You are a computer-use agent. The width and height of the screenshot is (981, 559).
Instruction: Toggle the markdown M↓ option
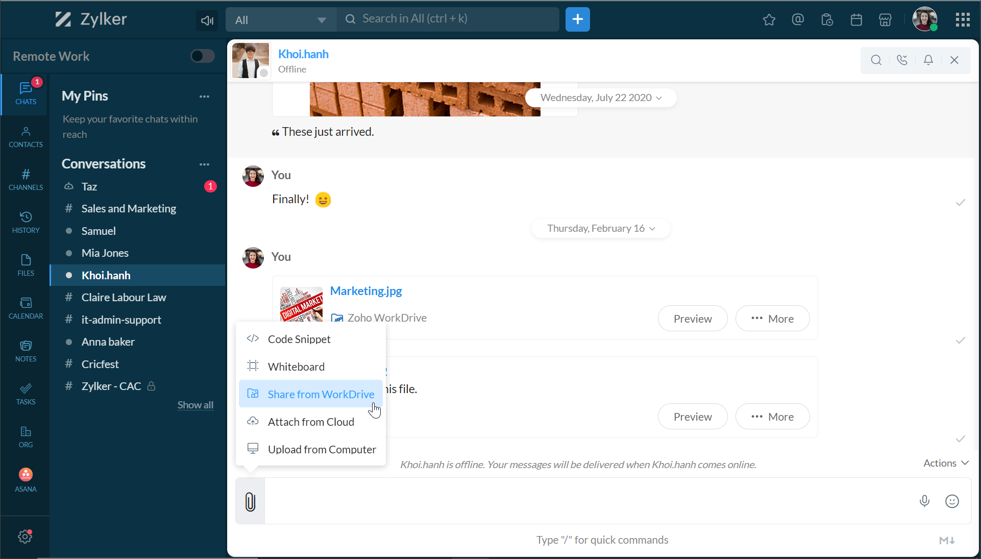[x=947, y=540]
